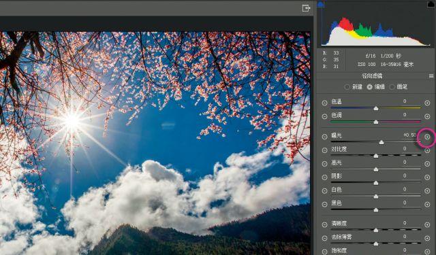Increase 黑色 with its plus icon
This screenshot has height=255, width=436.
(x=427, y=205)
